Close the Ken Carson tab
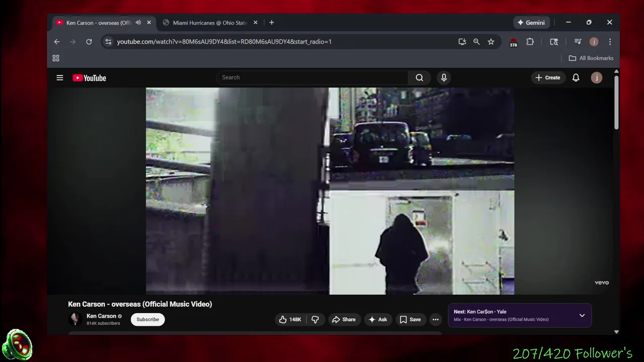The width and height of the screenshot is (644, 362). point(149,23)
